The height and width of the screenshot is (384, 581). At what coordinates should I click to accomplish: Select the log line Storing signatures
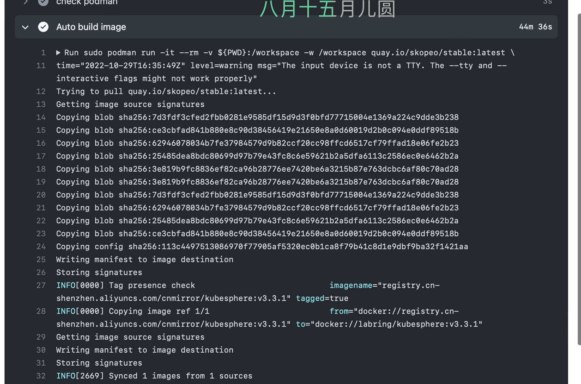coord(99,272)
